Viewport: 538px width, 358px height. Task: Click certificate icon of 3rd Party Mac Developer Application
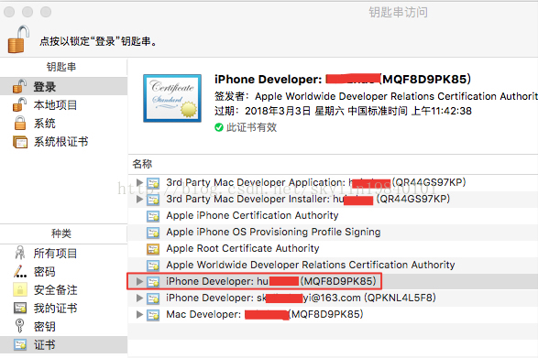(153, 183)
